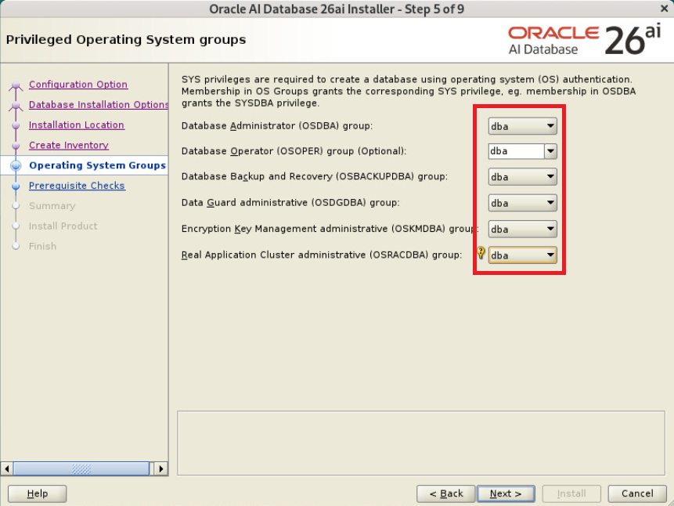
Task: Click the Real Application Cluster group label
Action: (322, 255)
